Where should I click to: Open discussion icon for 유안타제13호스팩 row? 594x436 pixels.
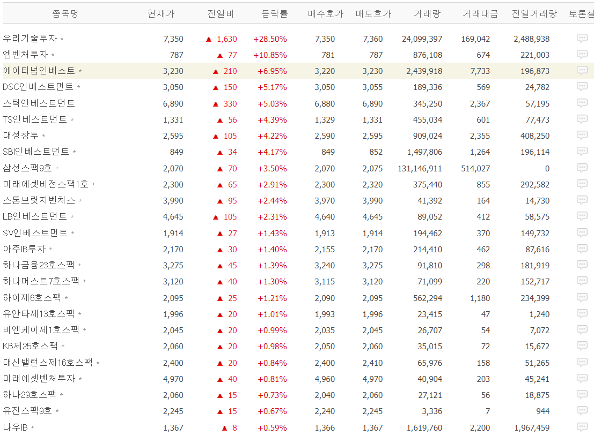(582, 313)
